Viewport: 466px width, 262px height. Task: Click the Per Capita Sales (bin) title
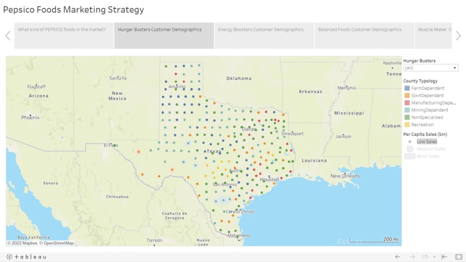[x=425, y=134]
